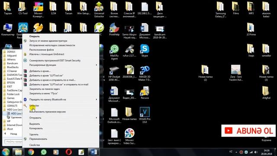Open Свойства from the context menu
Image resolution: width=277 pixels, height=156 pixels.
point(61,145)
